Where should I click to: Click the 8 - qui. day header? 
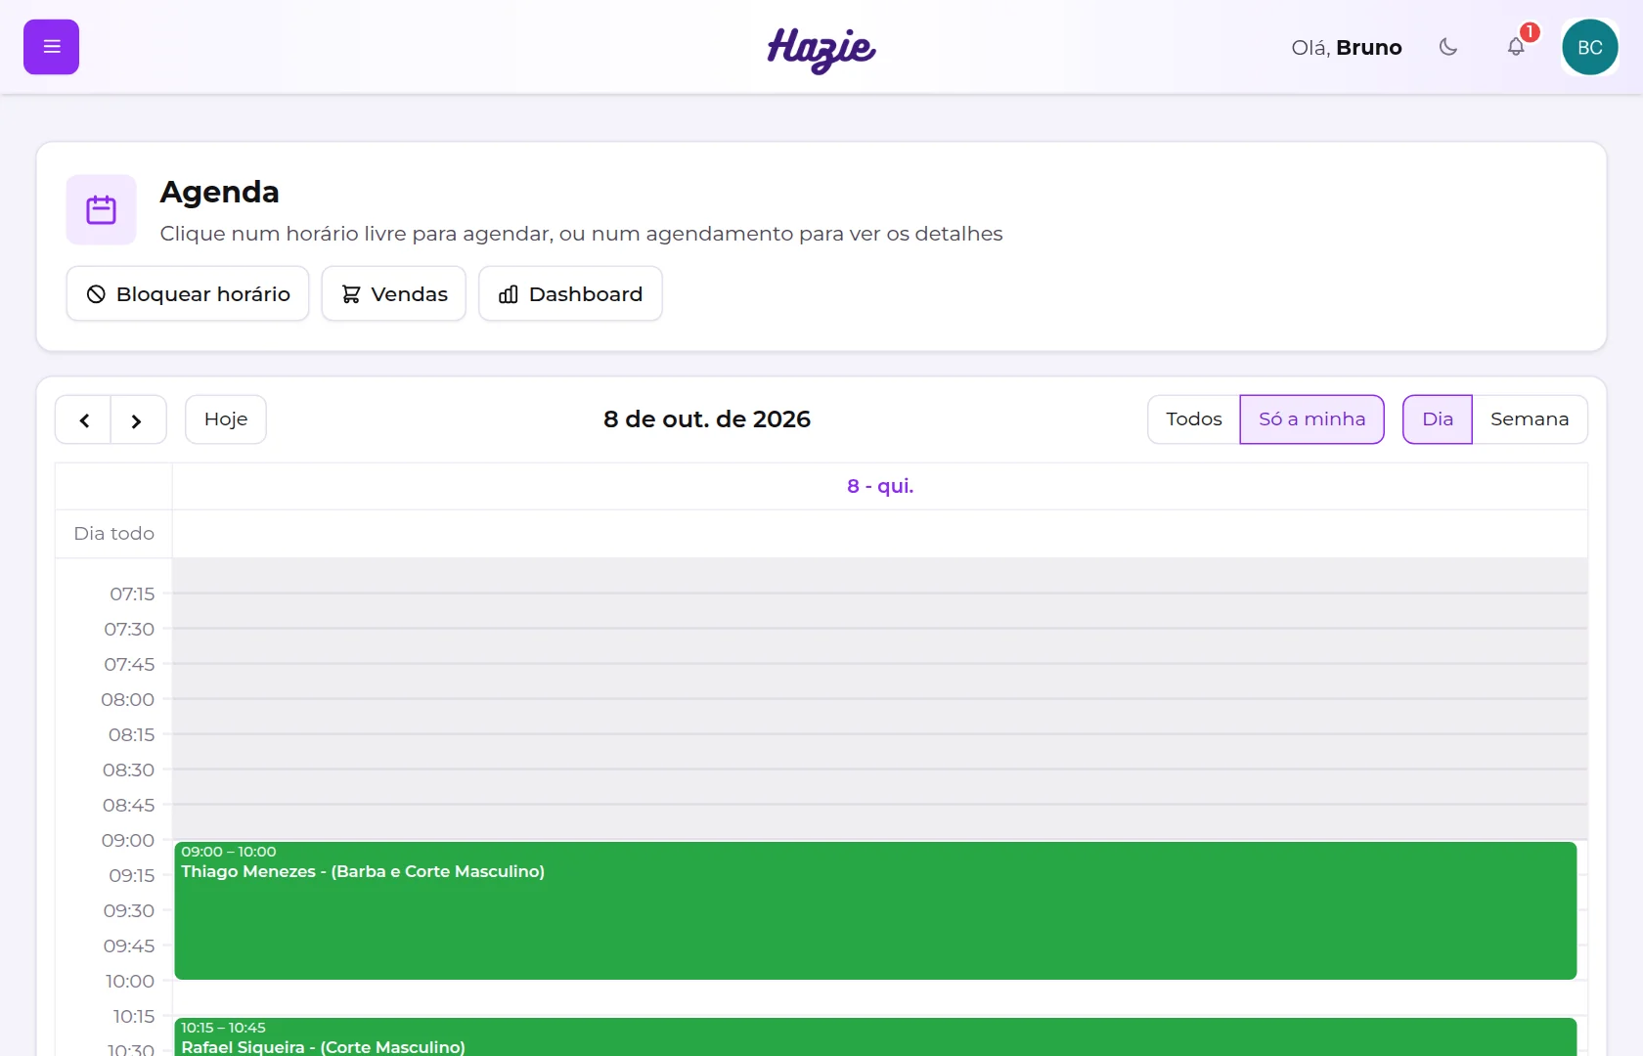pos(880,486)
